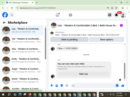Click Liza's avatar beside Okay message
This screenshot has height=97, width=130.
tap(53, 49)
